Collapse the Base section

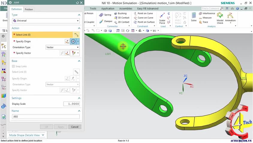coord(79,61)
